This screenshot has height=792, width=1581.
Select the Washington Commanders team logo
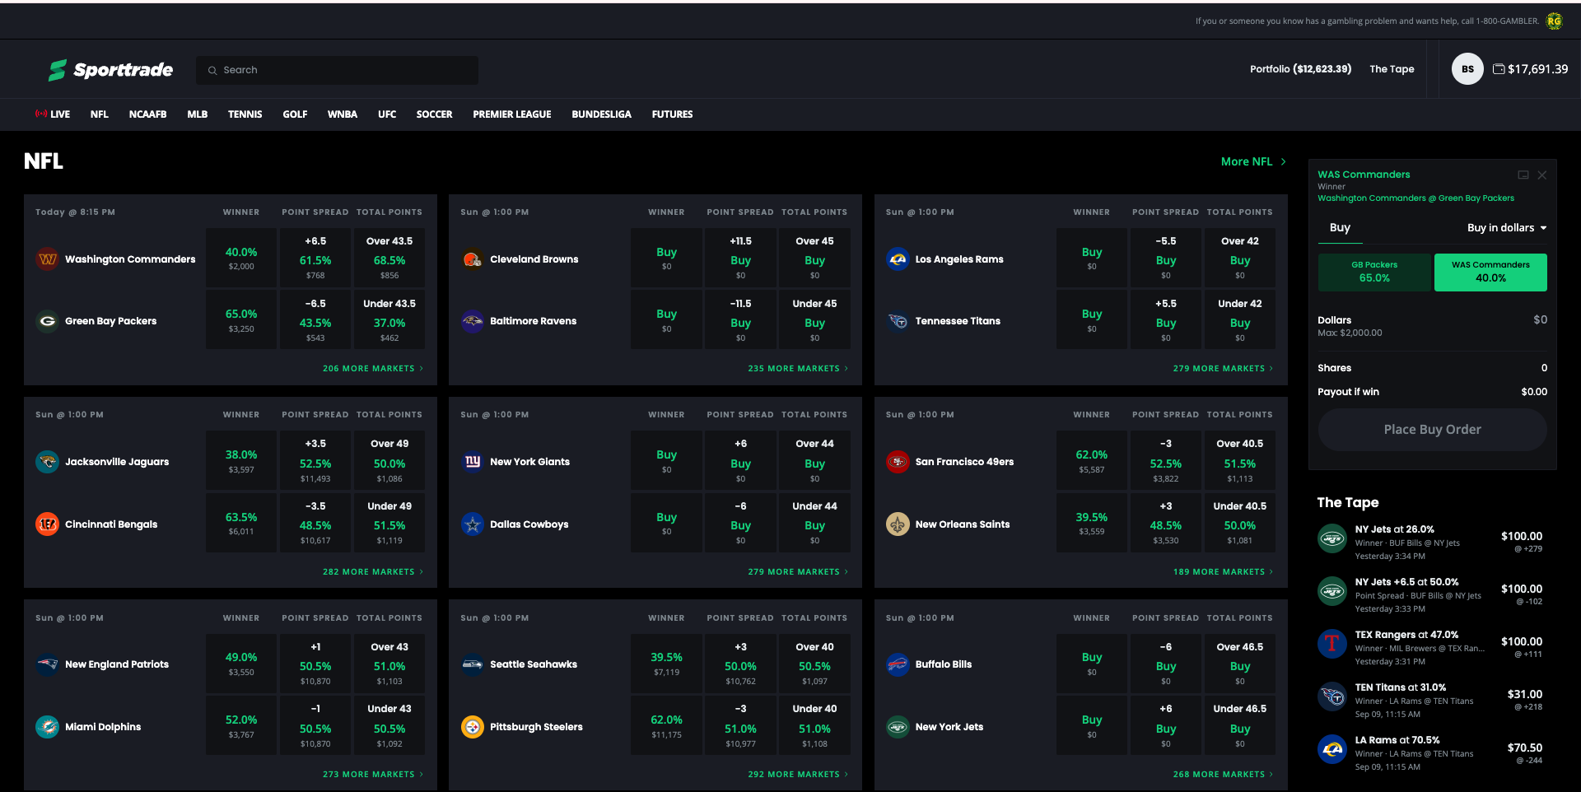tap(48, 259)
